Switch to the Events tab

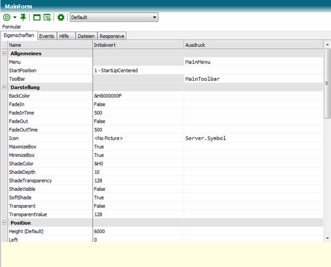pyautogui.click(x=46, y=36)
